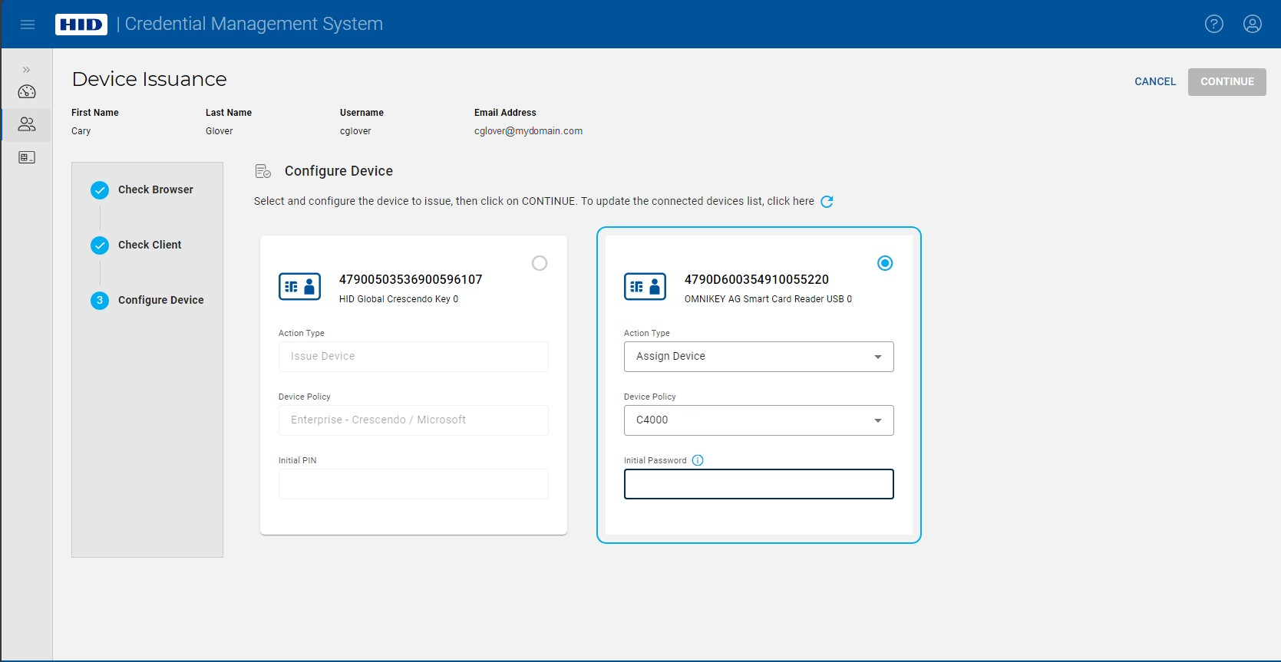Image resolution: width=1281 pixels, height=662 pixels.
Task: Open the help question mark icon
Action: [x=1214, y=25]
